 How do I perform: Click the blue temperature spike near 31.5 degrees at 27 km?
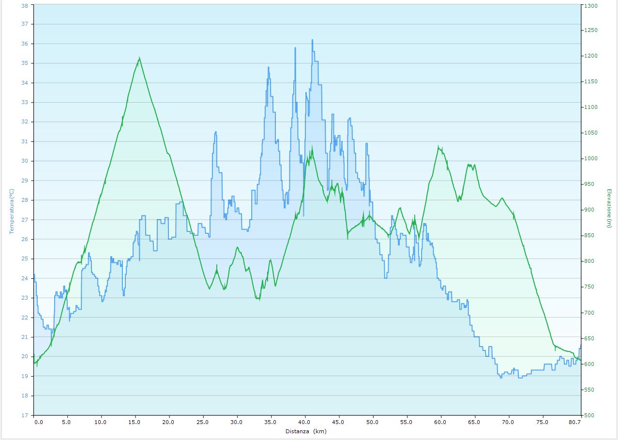[x=215, y=132]
